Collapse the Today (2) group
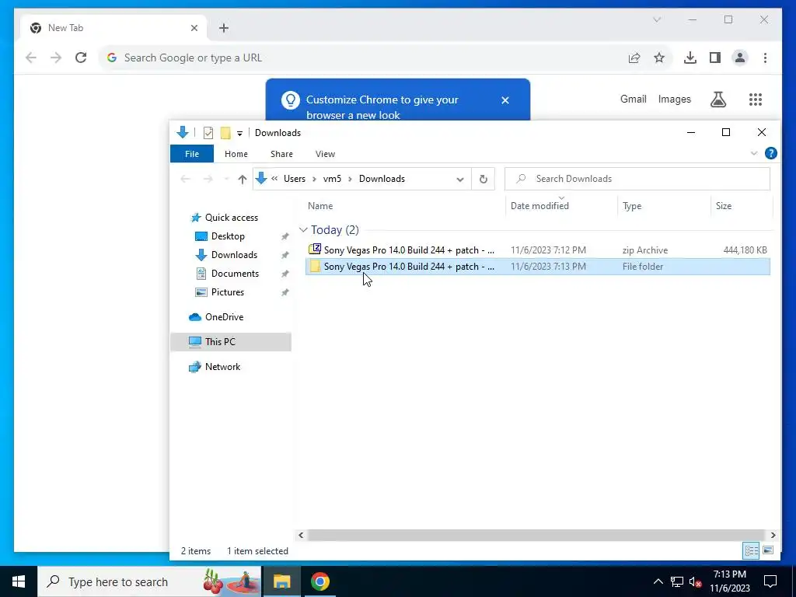The width and height of the screenshot is (796, 597). pyautogui.click(x=304, y=230)
